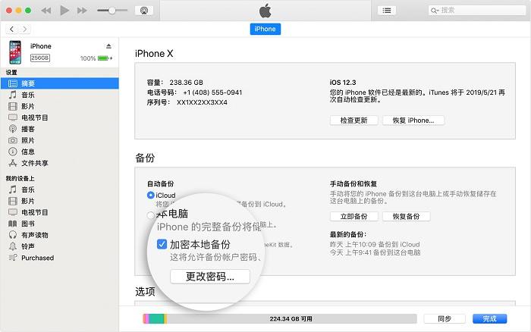Eject the iPhone device
This screenshot has width=531, height=332.
[108, 46]
